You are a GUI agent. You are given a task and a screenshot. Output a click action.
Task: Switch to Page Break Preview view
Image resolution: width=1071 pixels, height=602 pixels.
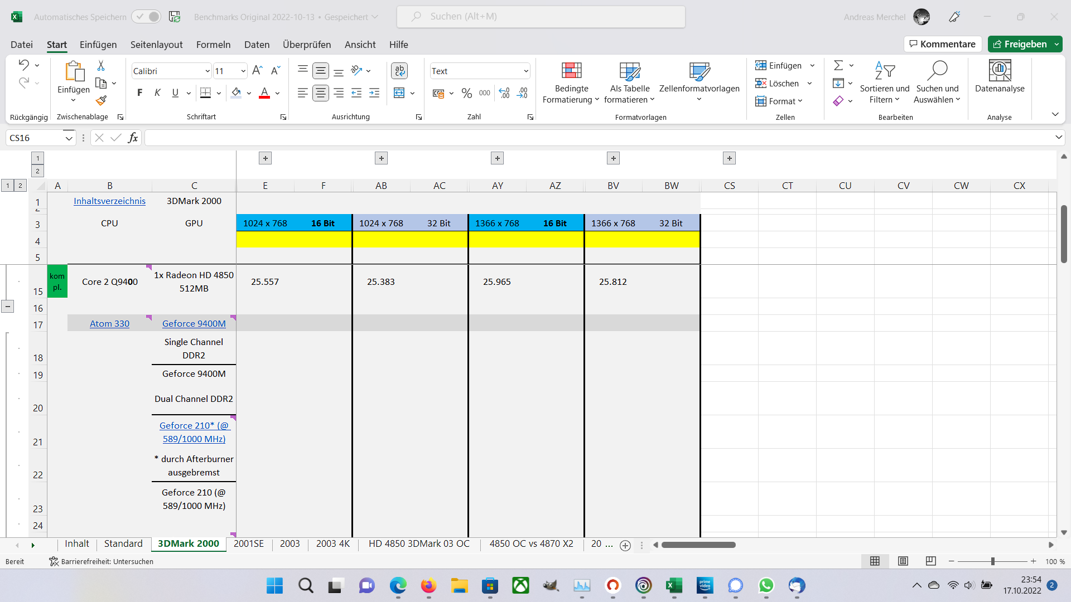930,561
